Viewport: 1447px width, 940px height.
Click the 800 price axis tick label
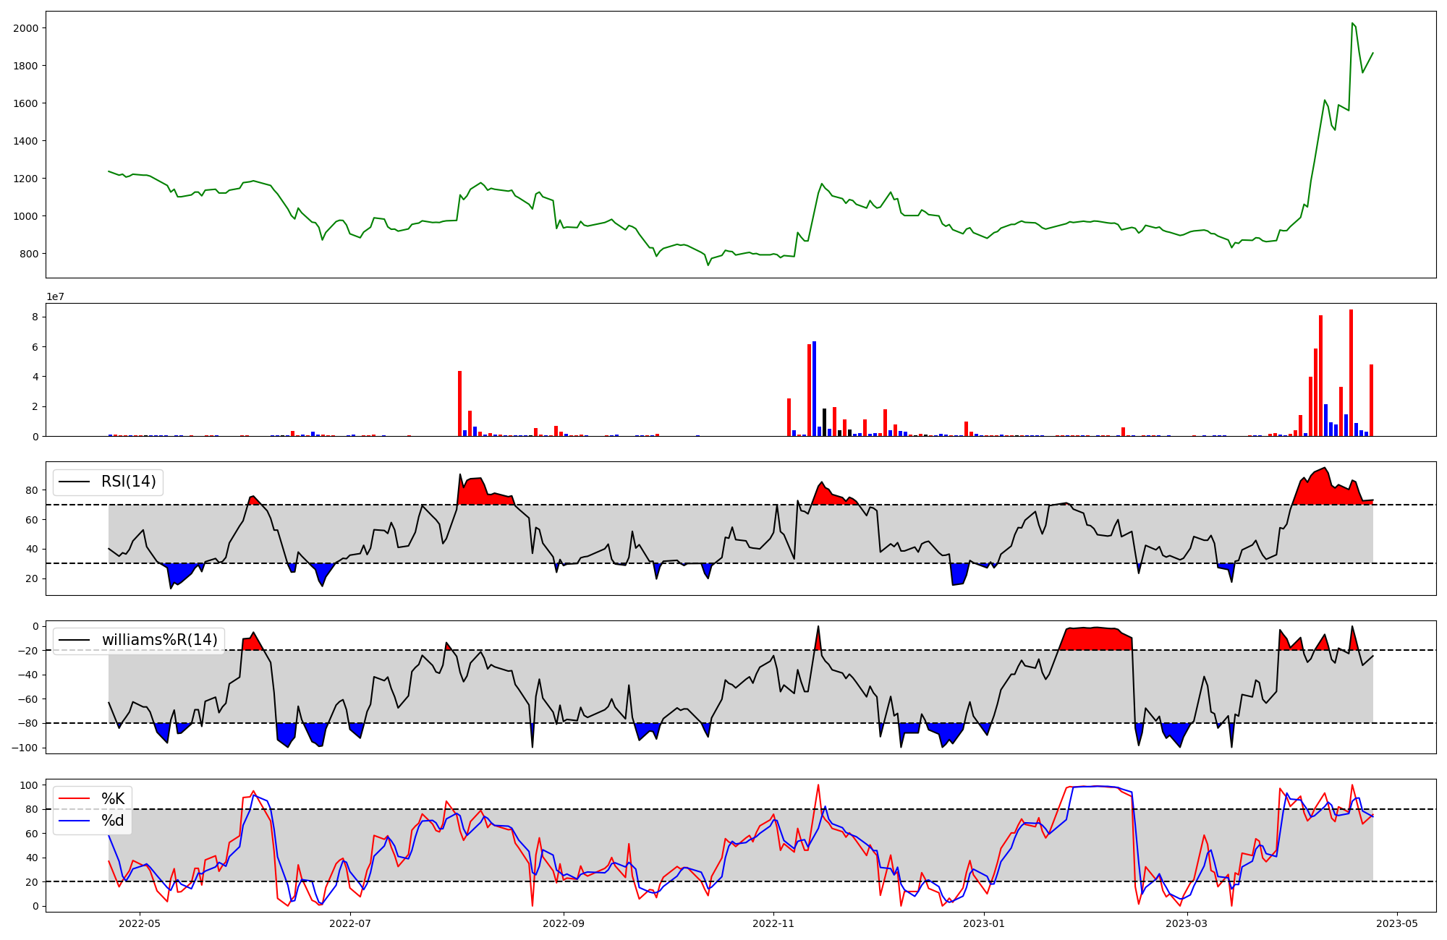tap(29, 254)
